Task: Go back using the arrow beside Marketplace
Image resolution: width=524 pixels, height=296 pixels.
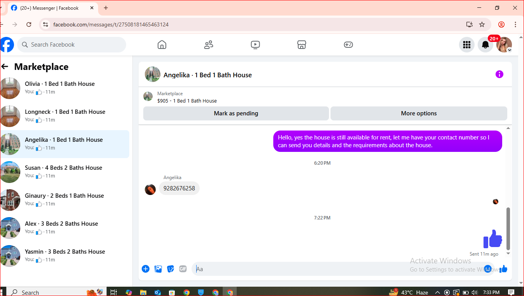Action: click(x=5, y=66)
